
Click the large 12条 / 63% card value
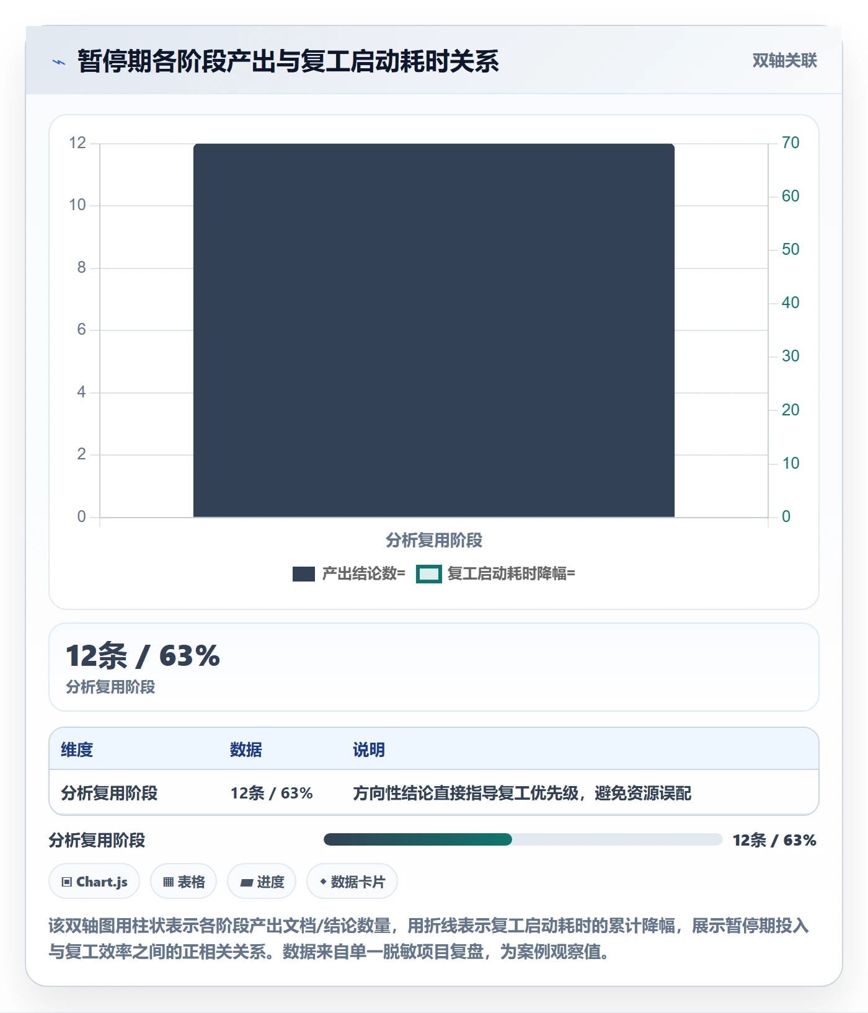(x=143, y=656)
